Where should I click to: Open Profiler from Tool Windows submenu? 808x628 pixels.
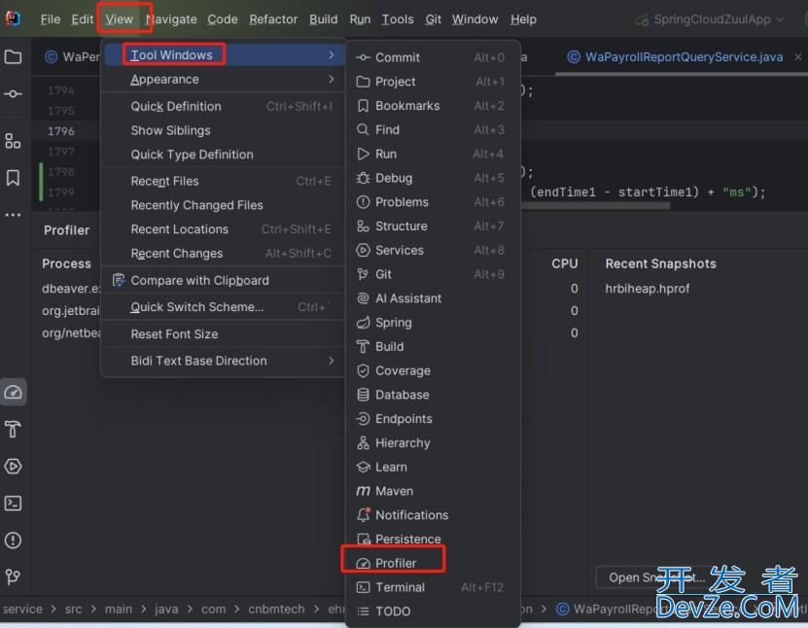click(x=433, y=563)
